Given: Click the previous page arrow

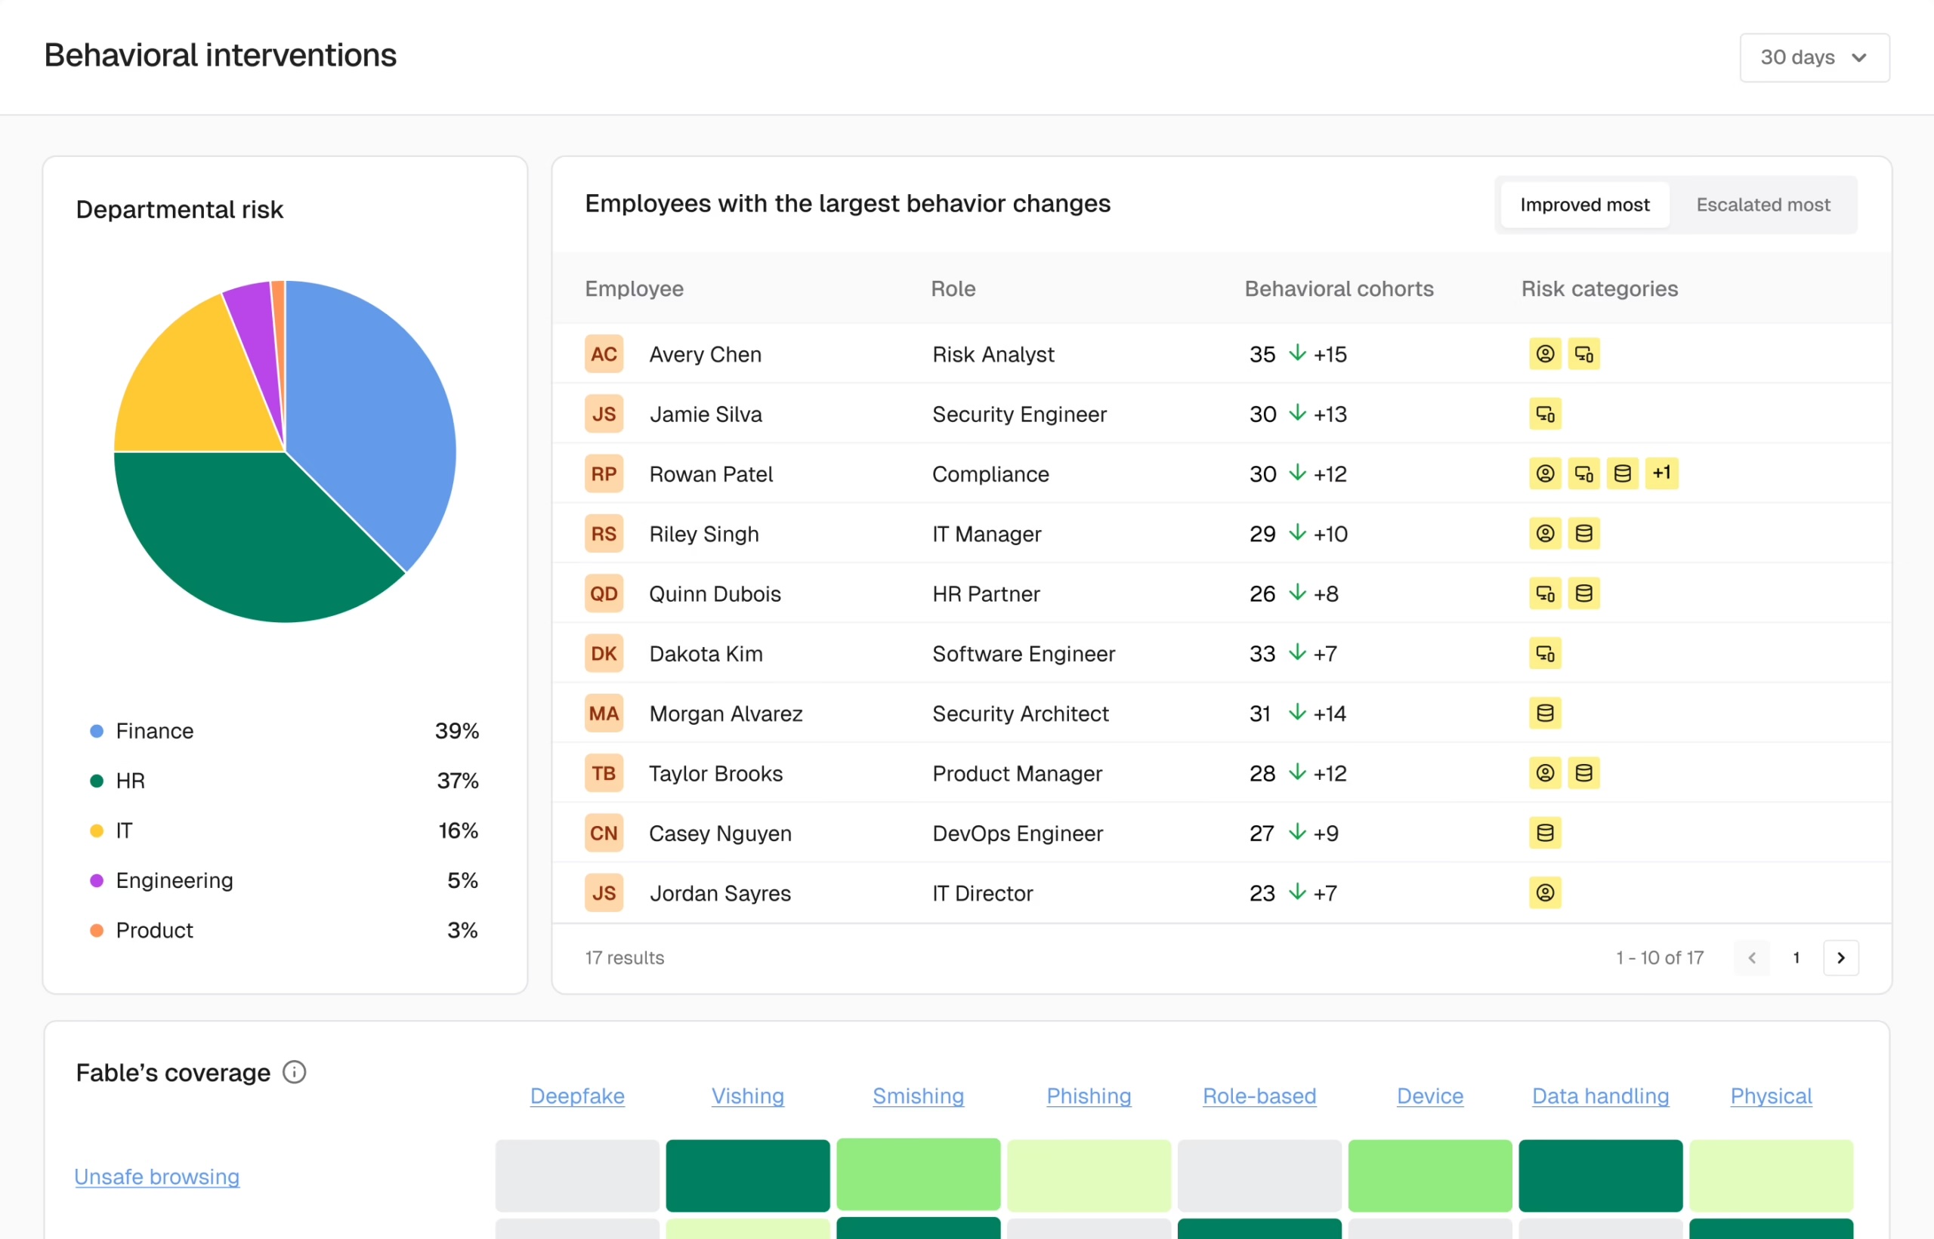Looking at the screenshot, I should 1751,957.
